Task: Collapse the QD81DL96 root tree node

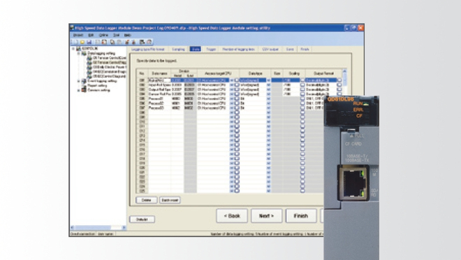Action: point(73,48)
